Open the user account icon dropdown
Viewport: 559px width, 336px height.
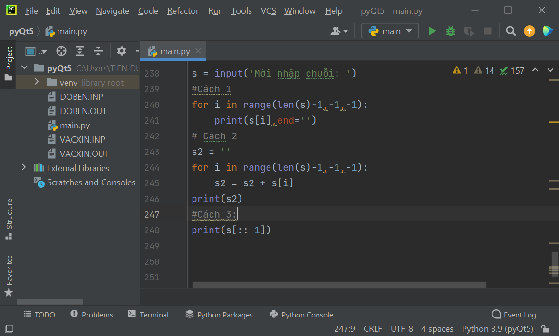click(x=339, y=31)
